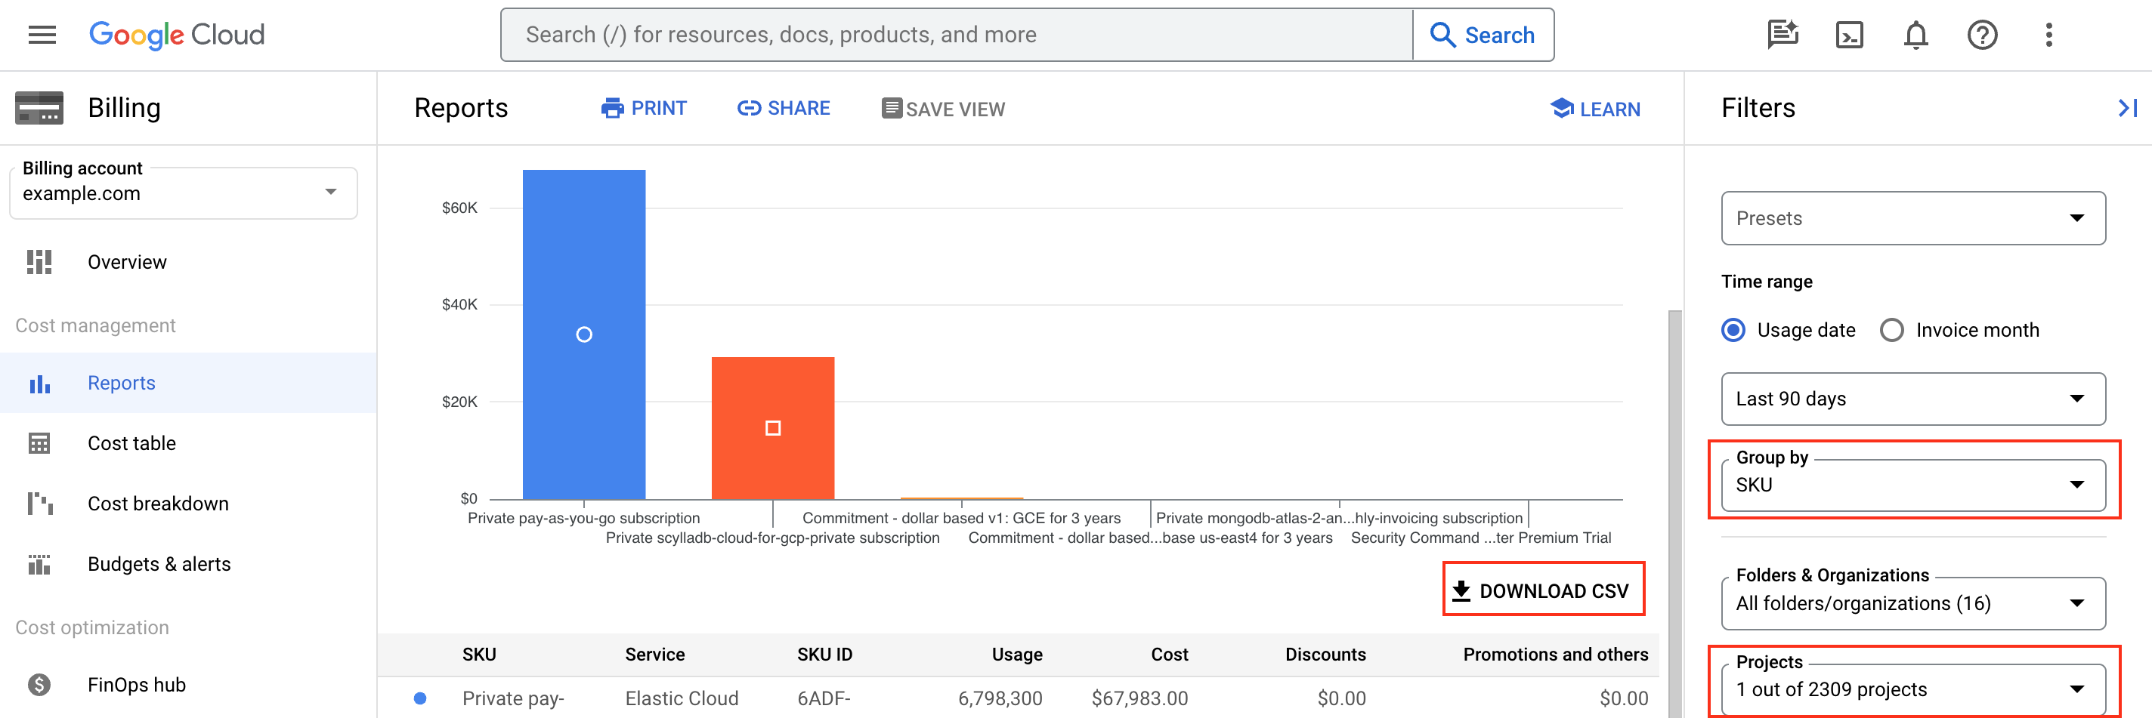Screen dimensions: 2152x718
Task: Select the Overview icon in sidebar
Action: (39, 261)
